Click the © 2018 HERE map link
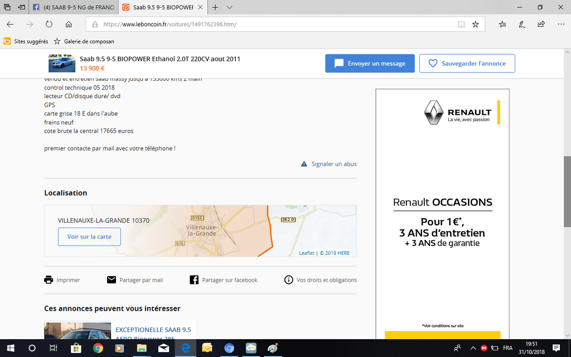571x357 pixels. point(335,253)
